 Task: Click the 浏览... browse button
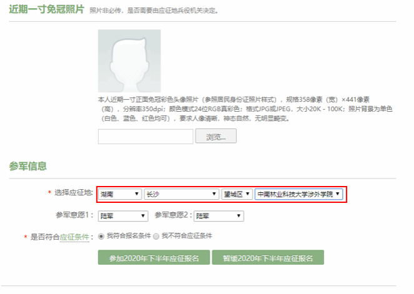pyautogui.click(x=216, y=136)
